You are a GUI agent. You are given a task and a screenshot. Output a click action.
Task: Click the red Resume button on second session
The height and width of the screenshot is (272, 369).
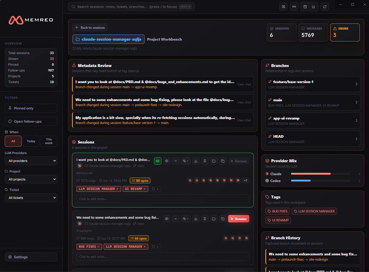(239, 219)
